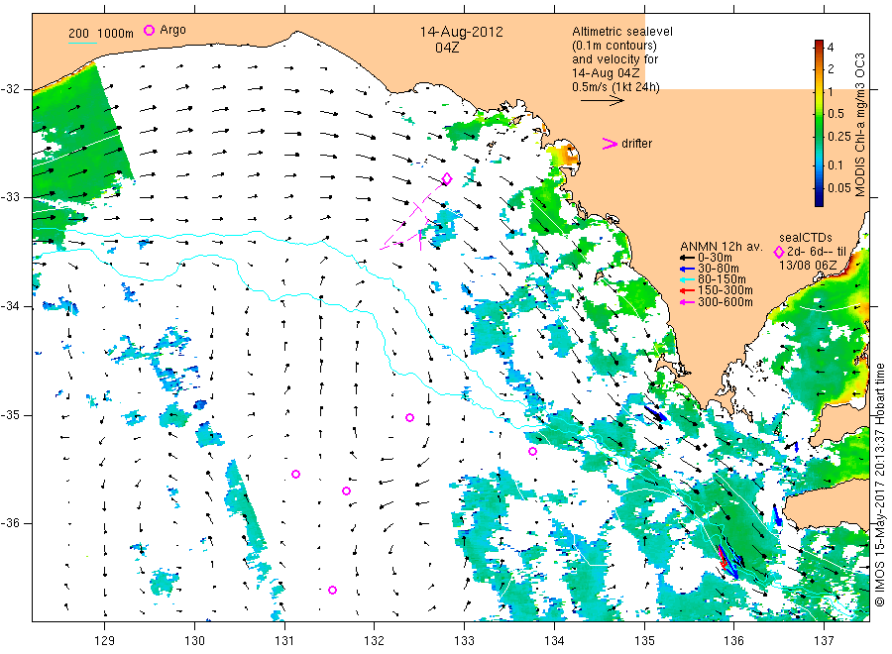892x654 pixels.
Task: Click the latitude axis label '-34'
Action: point(10,306)
